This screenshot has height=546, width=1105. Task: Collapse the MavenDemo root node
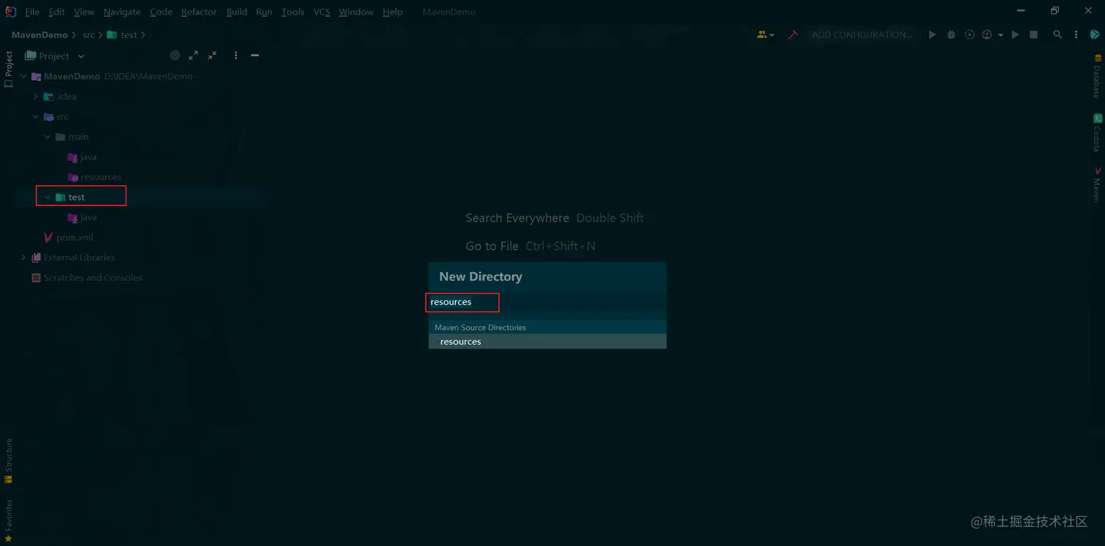pos(23,76)
